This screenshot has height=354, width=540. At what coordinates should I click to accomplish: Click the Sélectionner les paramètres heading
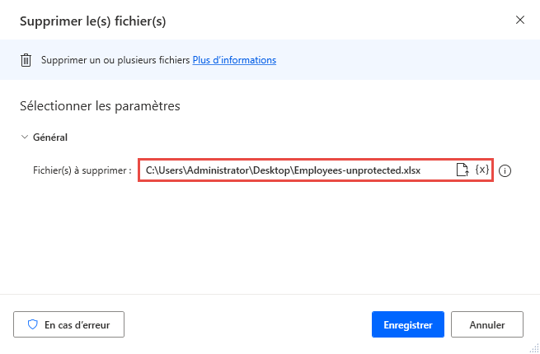pyautogui.click(x=99, y=106)
